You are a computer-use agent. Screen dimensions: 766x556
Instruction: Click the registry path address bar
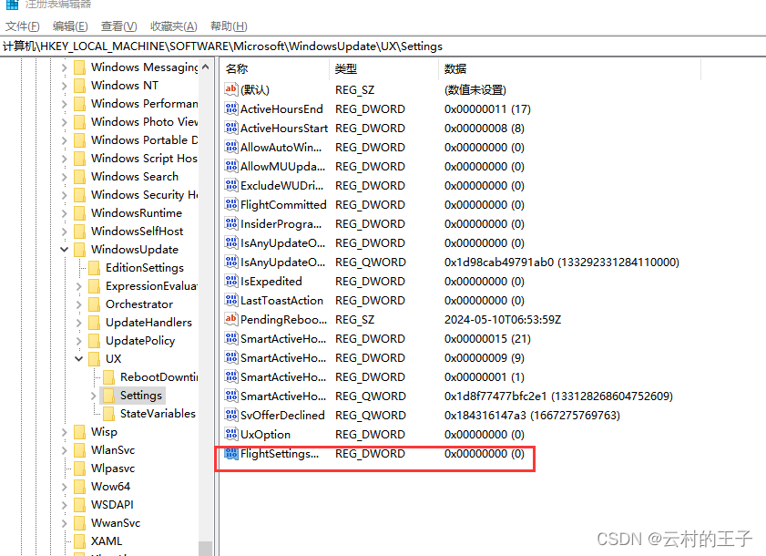coord(383,46)
